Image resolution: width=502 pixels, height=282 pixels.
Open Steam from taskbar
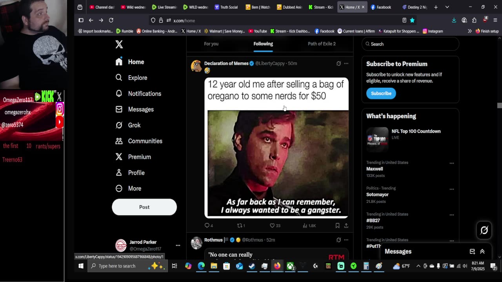pos(252,266)
